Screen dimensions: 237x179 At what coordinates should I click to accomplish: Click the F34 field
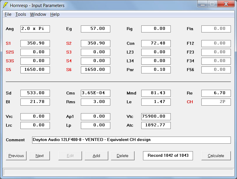[x=216, y=61]
